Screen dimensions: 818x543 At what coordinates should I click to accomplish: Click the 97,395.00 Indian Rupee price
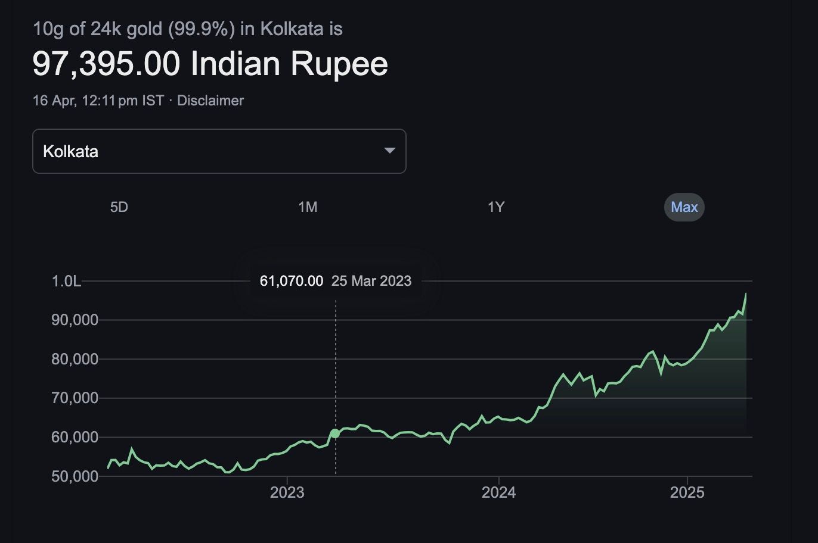coord(210,64)
